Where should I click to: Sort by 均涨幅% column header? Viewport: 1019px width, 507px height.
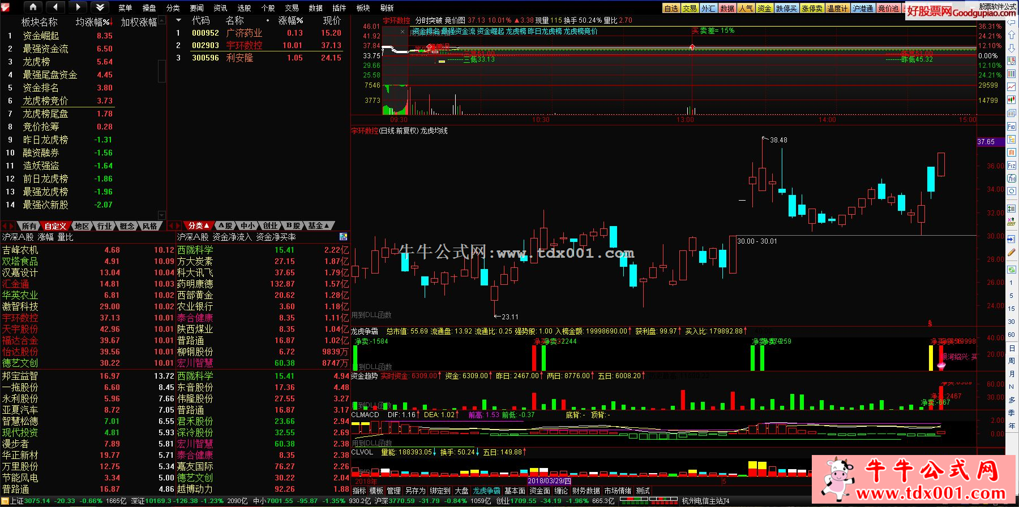click(94, 22)
